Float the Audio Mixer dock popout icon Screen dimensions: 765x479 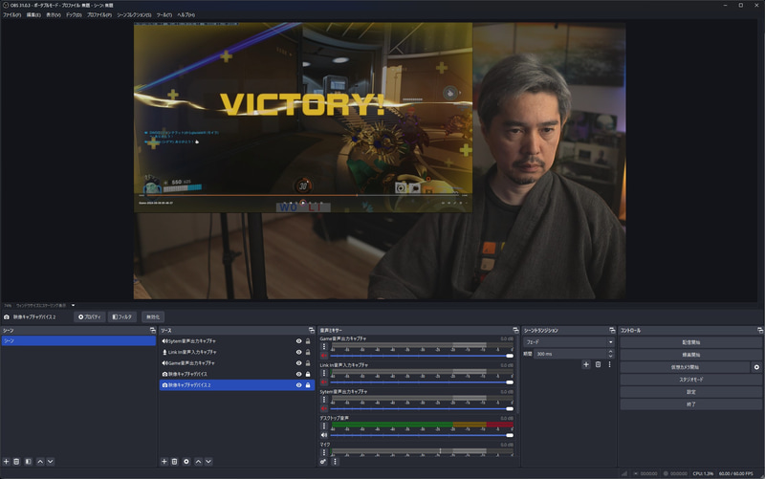(515, 330)
